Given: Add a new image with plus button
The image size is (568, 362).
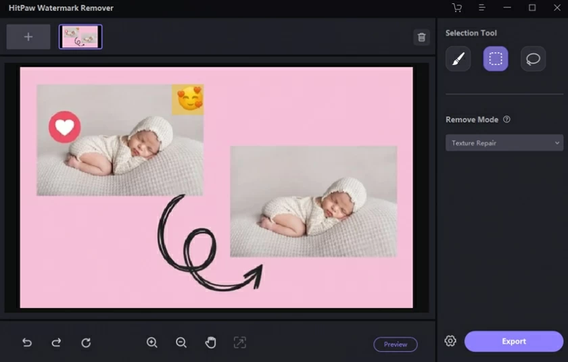Looking at the screenshot, I should click(x=28, y=37).
